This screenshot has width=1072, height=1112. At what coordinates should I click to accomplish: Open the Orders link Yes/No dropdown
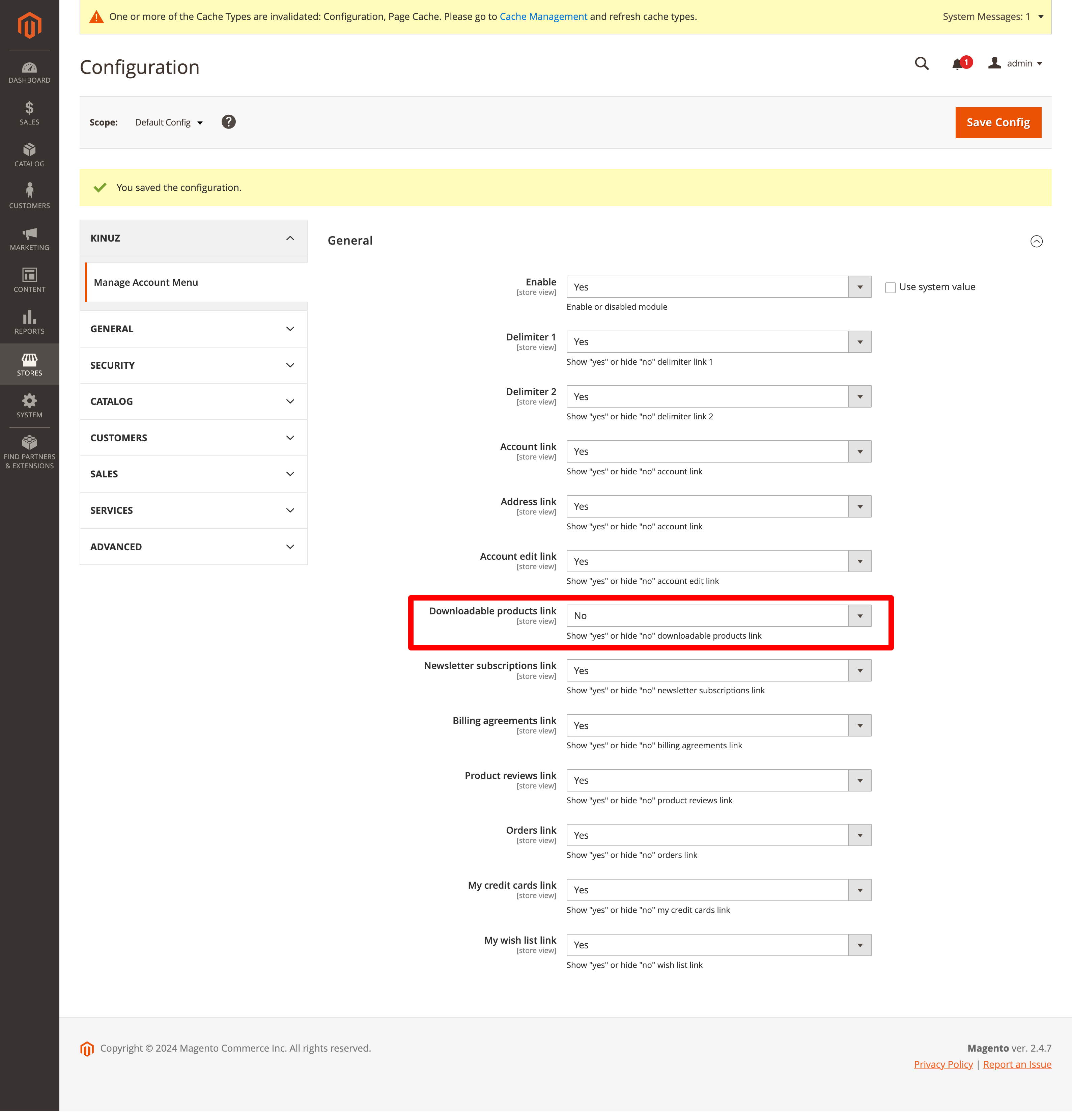[718, 836]
